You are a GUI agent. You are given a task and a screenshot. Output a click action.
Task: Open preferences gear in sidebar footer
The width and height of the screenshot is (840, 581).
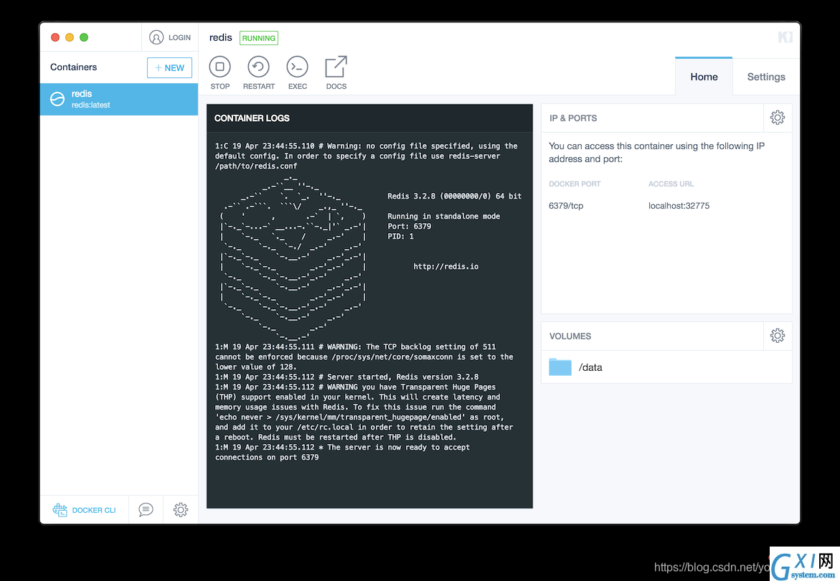(181, 510)
